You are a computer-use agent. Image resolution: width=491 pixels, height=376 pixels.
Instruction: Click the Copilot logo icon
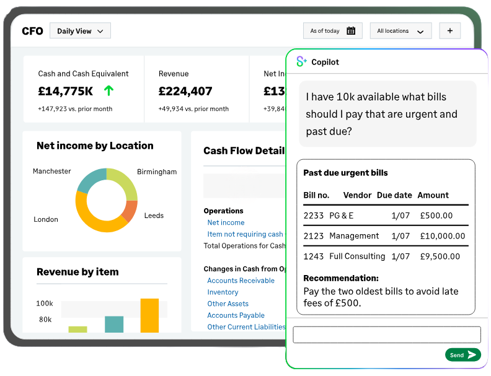[301, 61]
